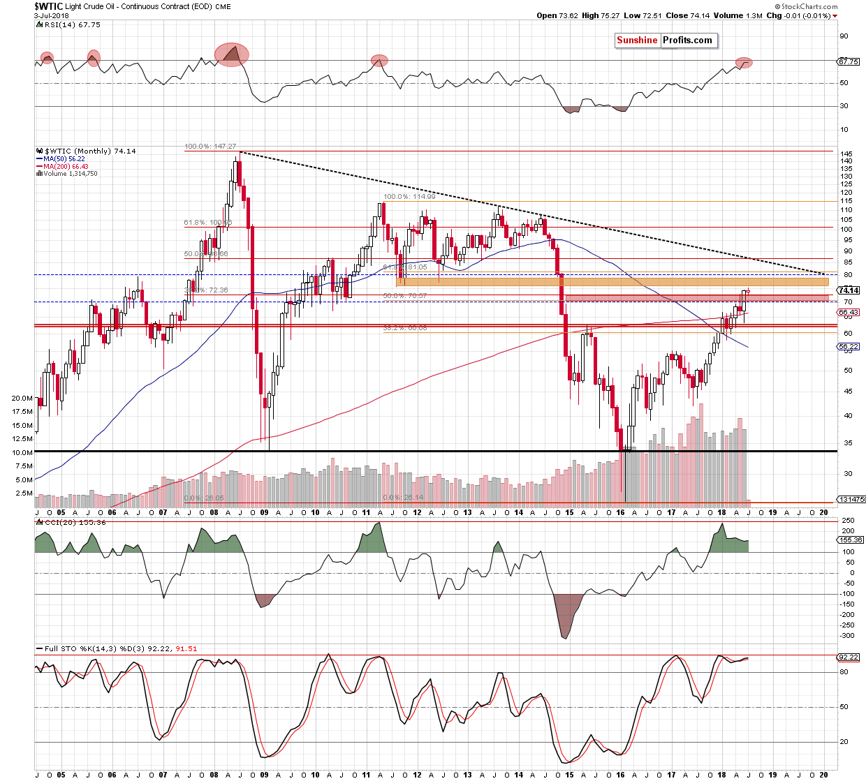Click the 'Volume 1,314,750' legend text
Viewport: 866px width, 781px height.
[71, 174]
